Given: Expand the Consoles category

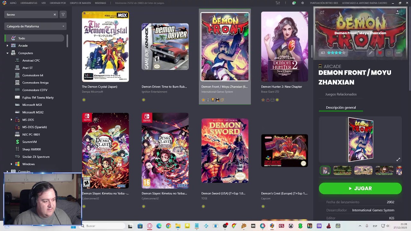Looking at the screenshot, I should [x=7, y=172].
